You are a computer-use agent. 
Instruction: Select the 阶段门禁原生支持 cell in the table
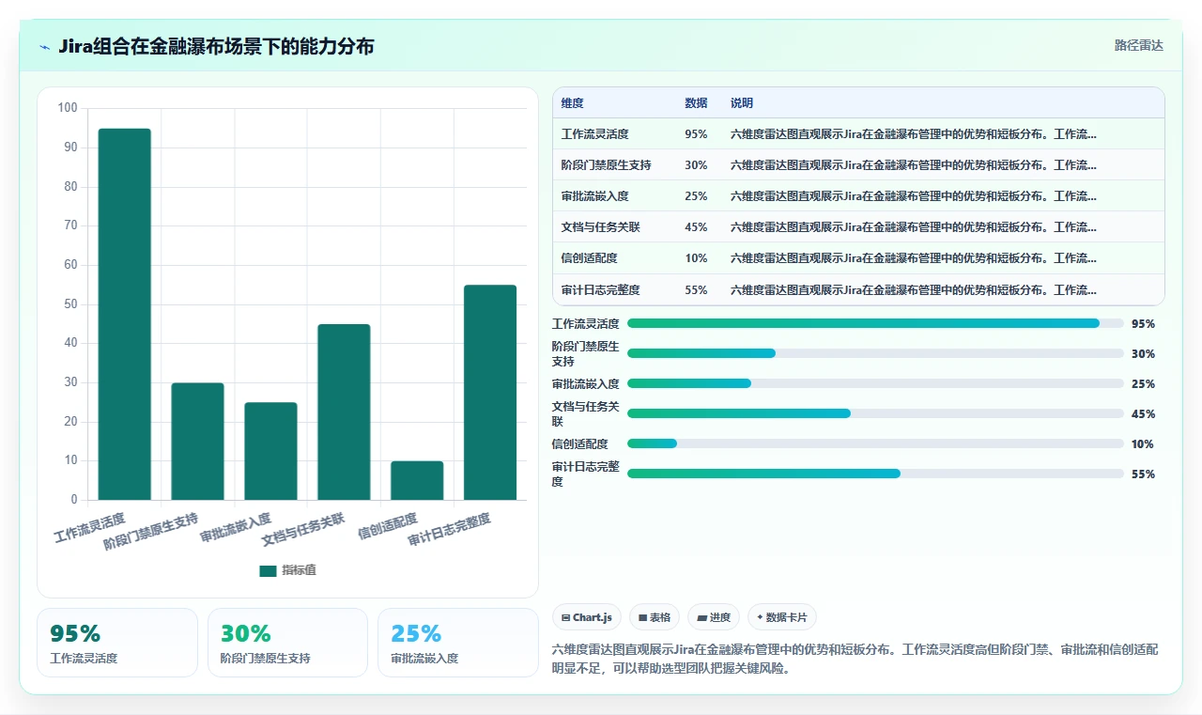coord(615,165)
